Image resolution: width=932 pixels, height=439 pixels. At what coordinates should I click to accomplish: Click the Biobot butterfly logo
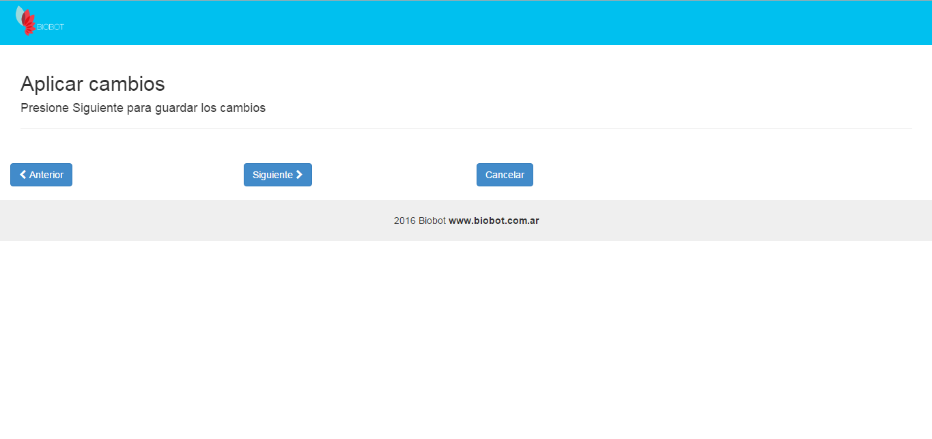click(26, 20)
